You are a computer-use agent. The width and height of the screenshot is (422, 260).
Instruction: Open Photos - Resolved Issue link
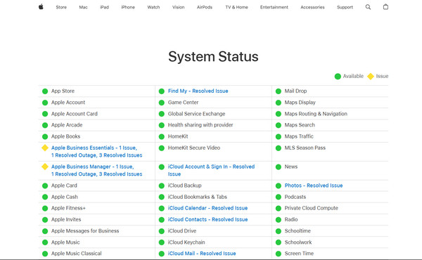(x=314, y=186)
